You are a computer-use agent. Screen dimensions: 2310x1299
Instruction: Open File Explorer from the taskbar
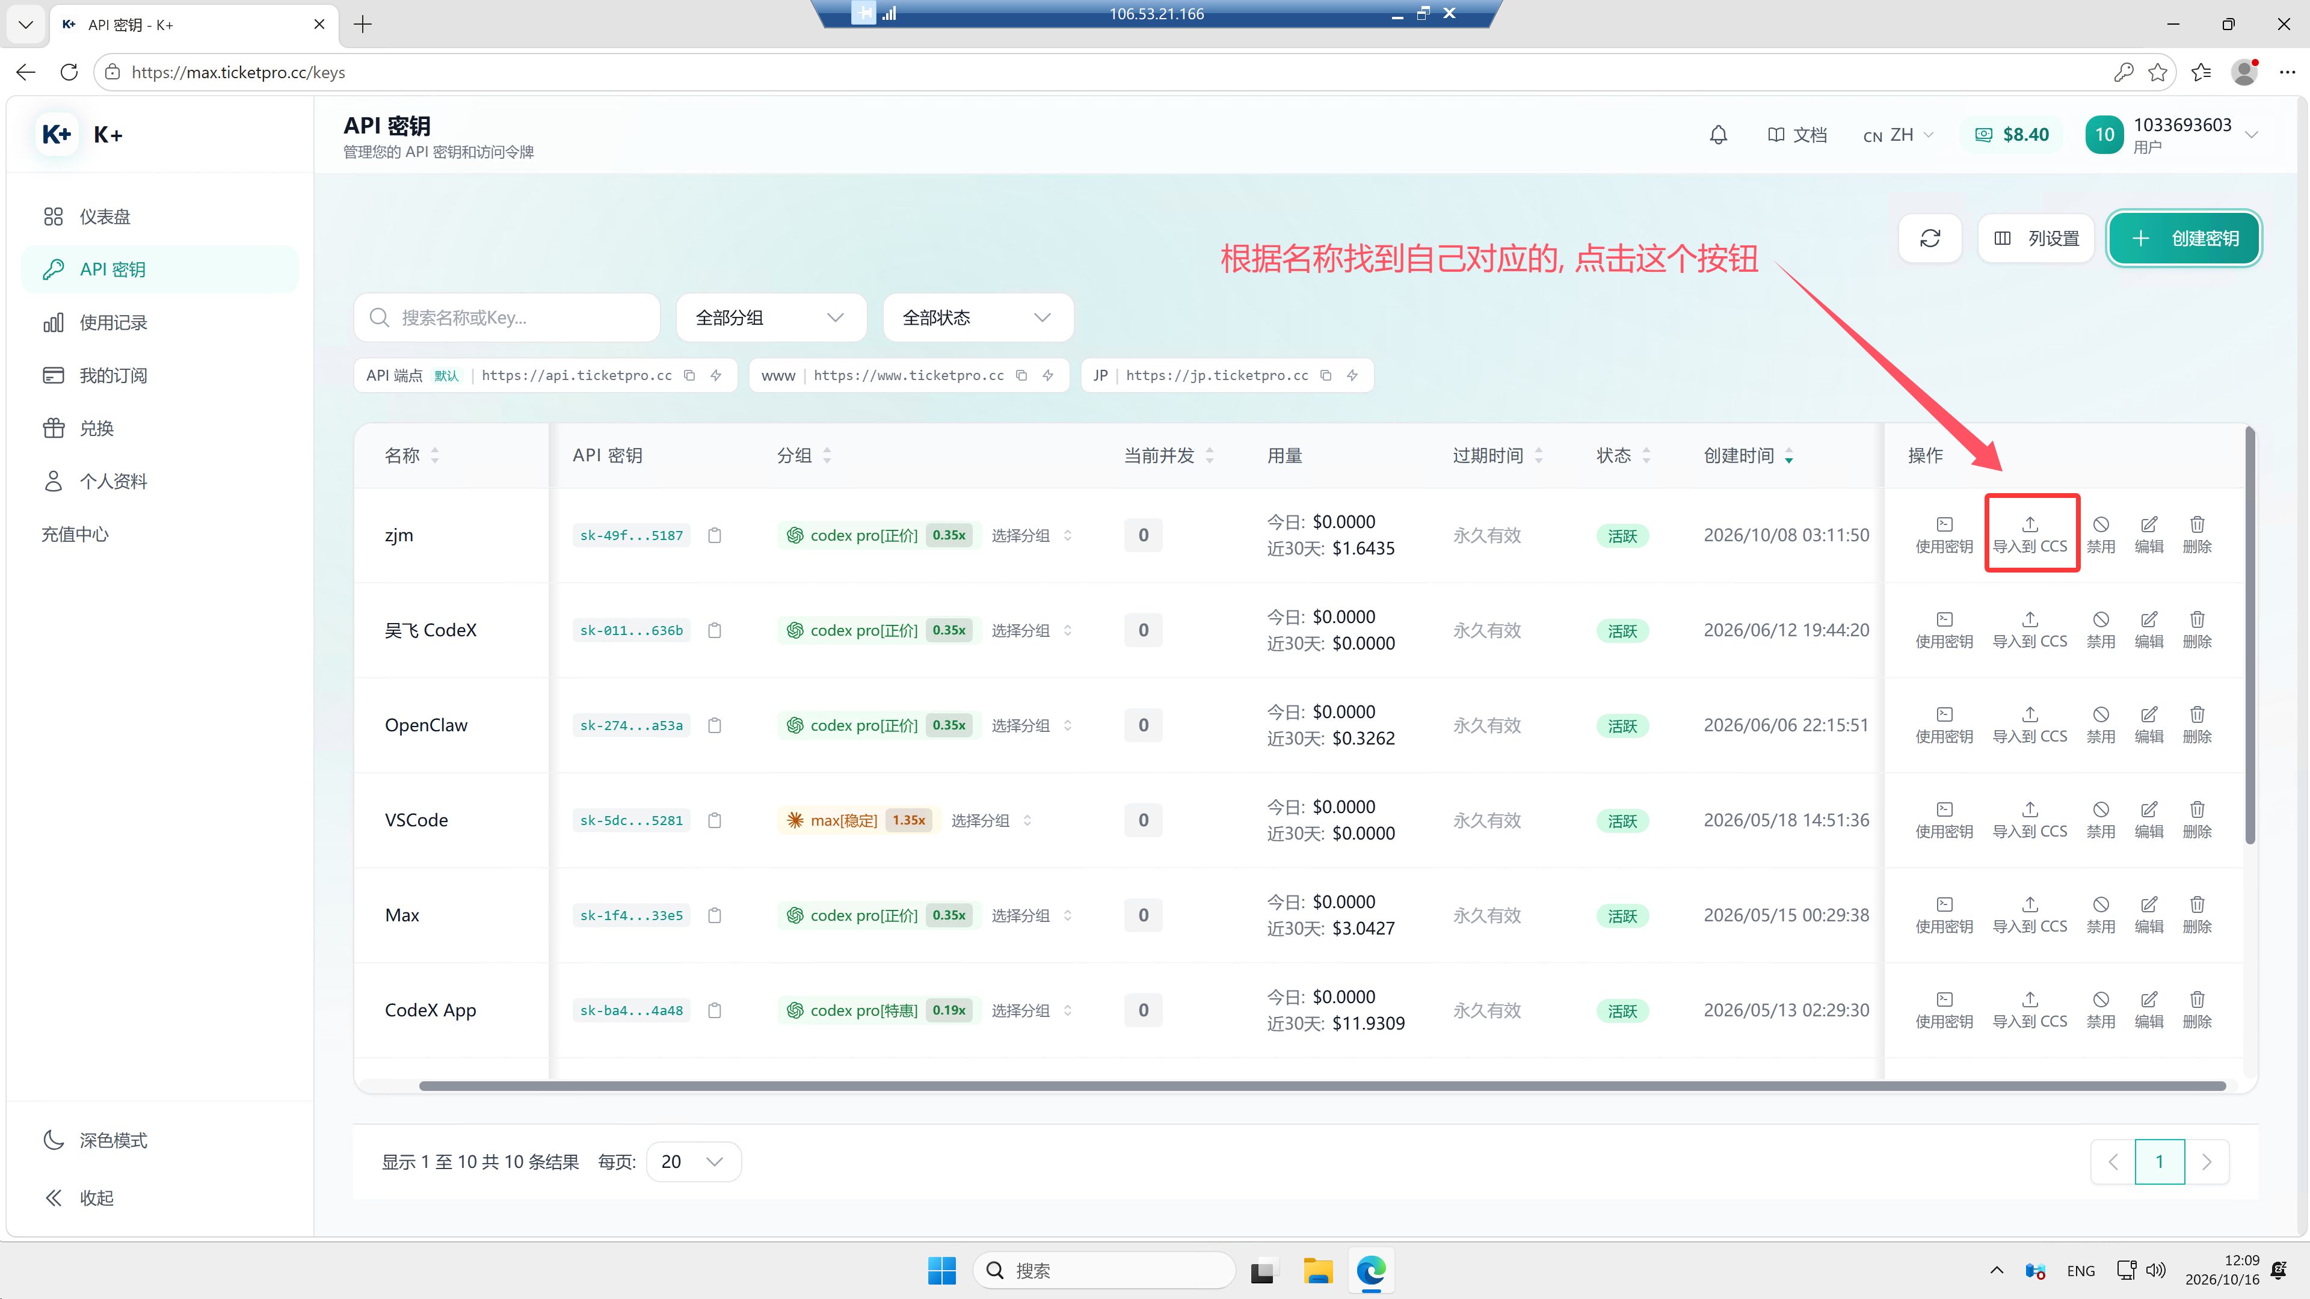pyautogui.click(x=1317, y=1270)
